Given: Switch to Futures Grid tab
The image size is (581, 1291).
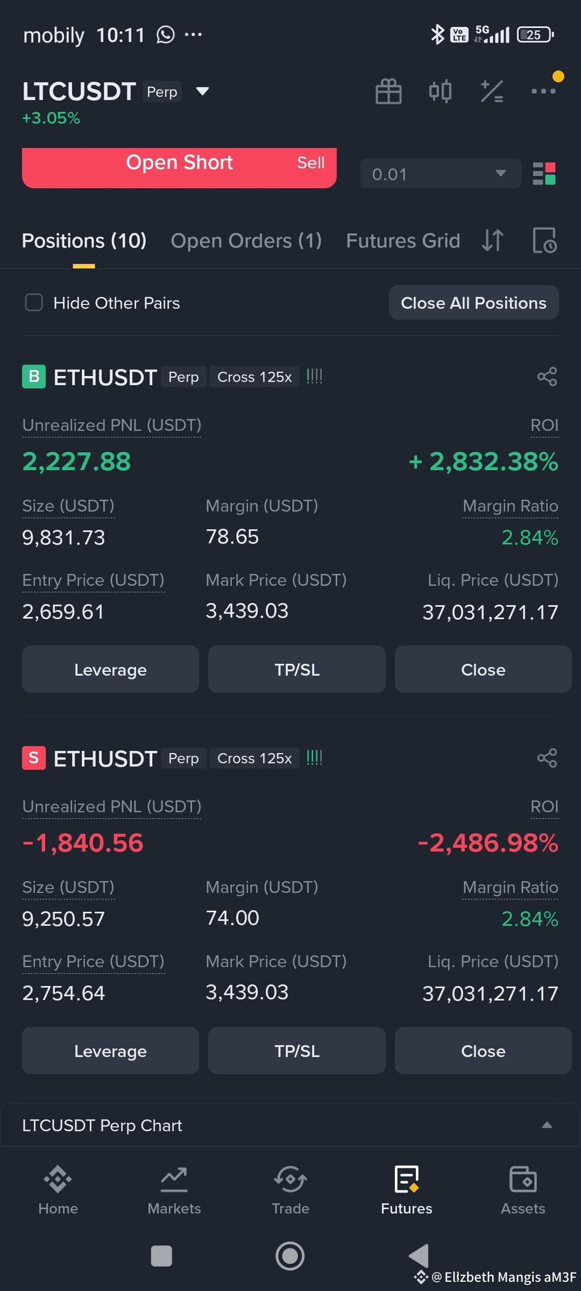Looking at the screenshot, I should [x=403, y=240].
